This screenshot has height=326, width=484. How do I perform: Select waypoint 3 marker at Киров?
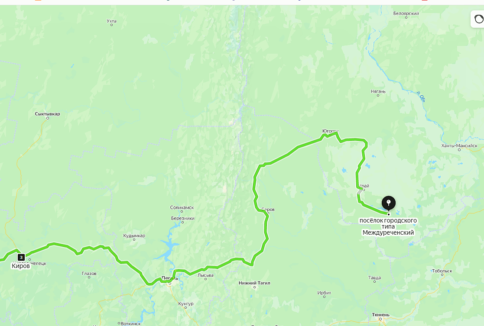tap(21, 257)
